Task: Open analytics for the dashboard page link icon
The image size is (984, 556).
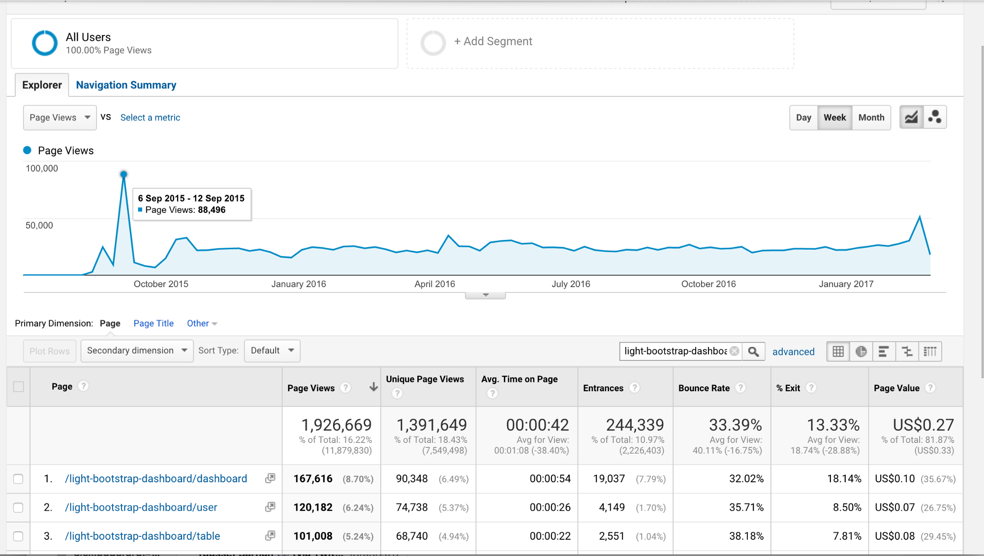Action: tap(270, 478)
